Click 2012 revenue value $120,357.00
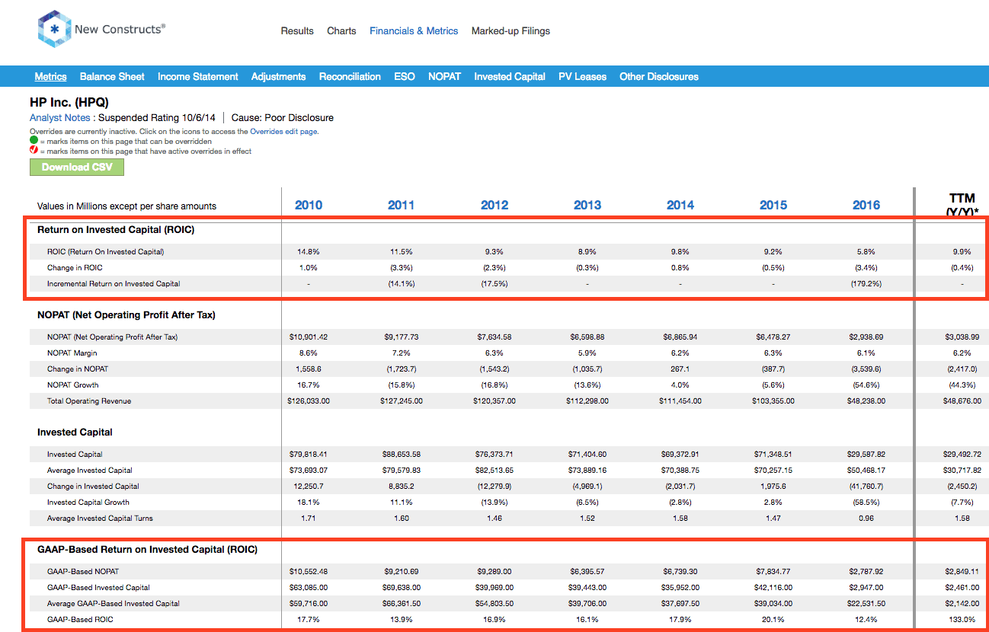 (494, 401)
